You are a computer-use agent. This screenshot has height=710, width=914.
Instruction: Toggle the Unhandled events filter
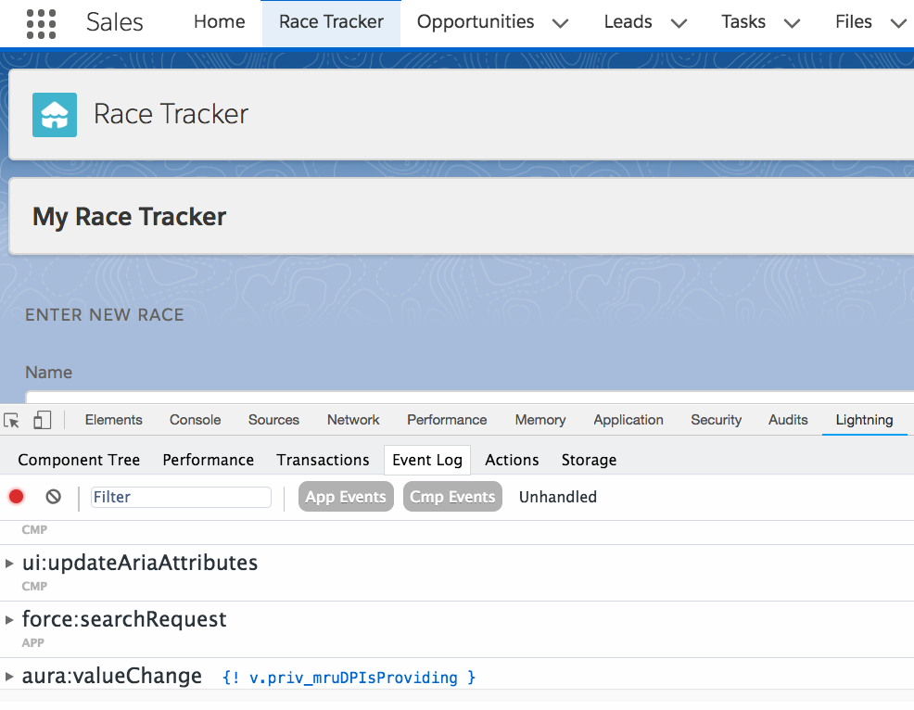557,497
